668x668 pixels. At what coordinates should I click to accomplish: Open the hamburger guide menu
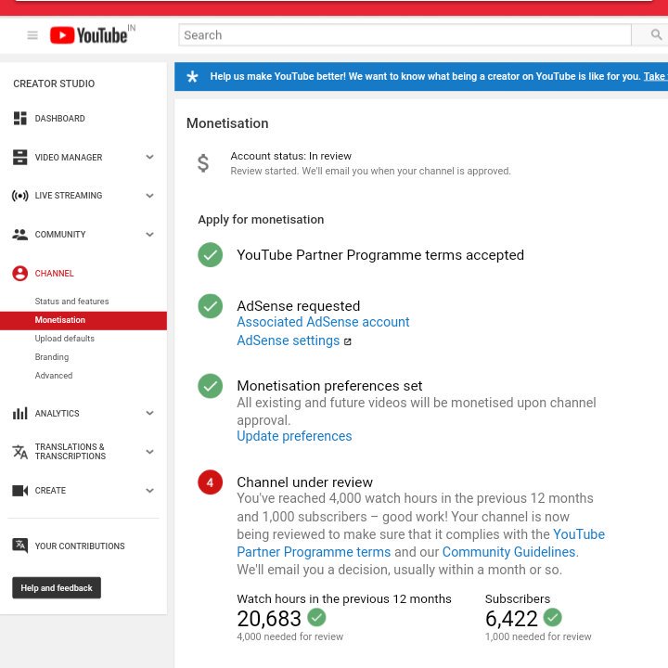pos(32,35)
